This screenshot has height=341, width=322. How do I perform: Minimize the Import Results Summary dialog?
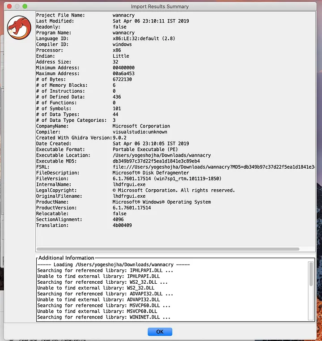17,7
